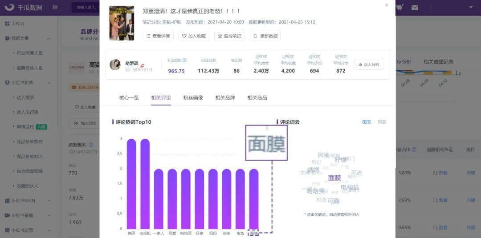Click the sidebar collapse menu icon
The width and height of the screenshot is (481, 238).
pos(55,8)
